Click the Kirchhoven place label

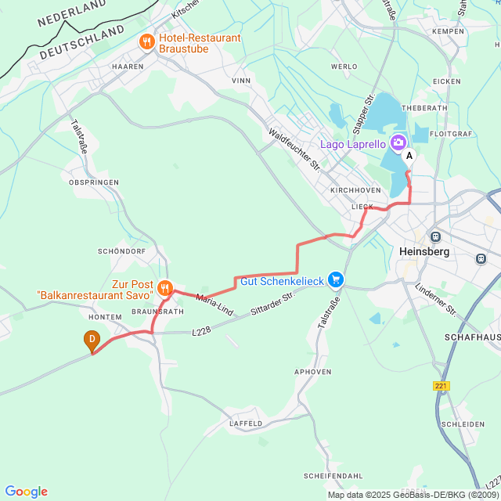point(355,190)
